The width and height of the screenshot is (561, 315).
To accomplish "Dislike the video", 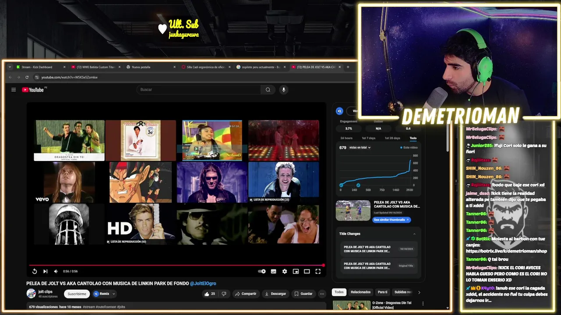I will point(224,294).
